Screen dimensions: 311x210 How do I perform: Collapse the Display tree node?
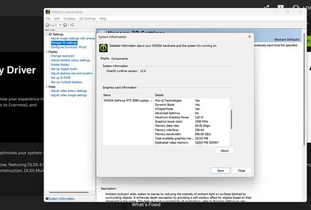click(x=47, y=52)
